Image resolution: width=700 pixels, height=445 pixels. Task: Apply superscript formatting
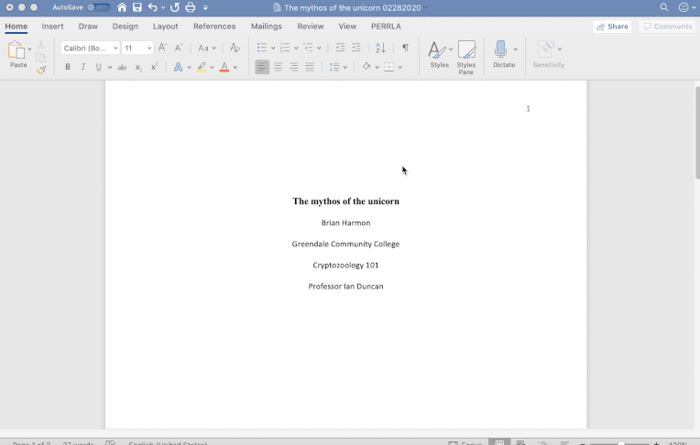(154, 67)
